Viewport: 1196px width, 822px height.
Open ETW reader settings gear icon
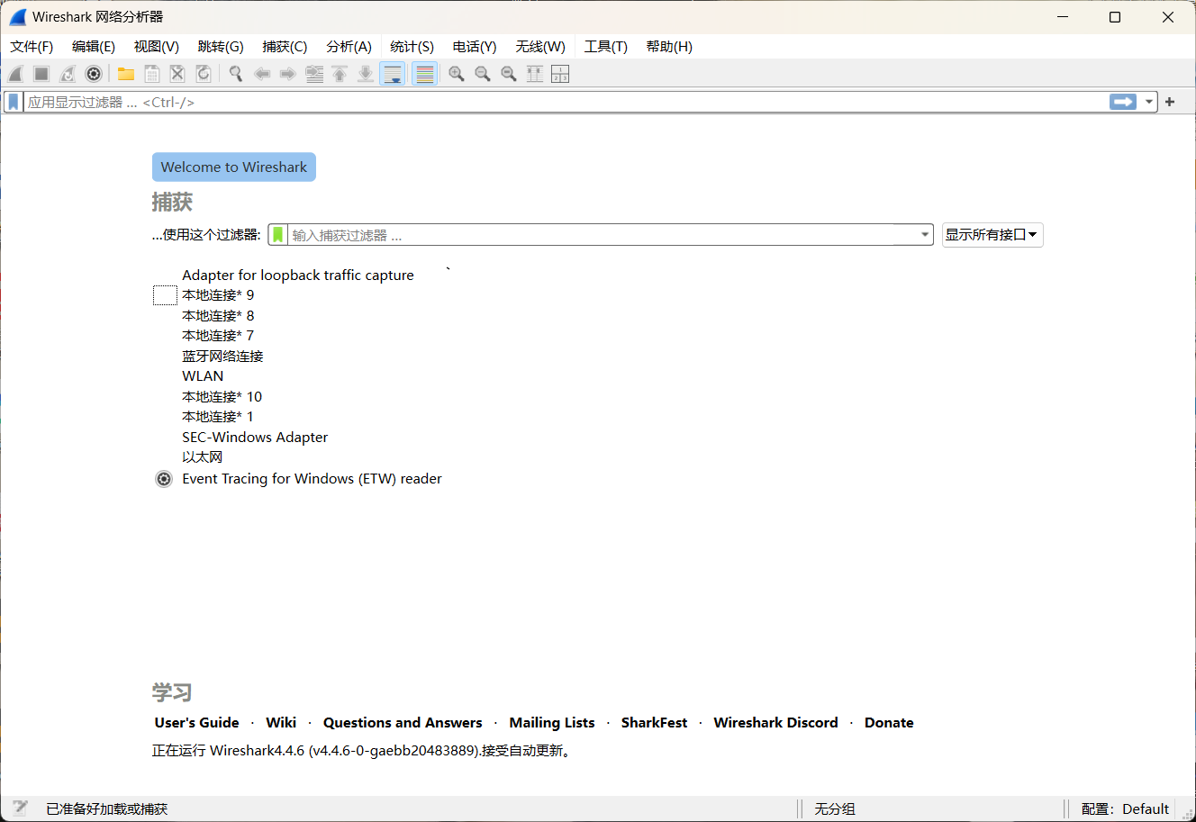click(164, 479)
